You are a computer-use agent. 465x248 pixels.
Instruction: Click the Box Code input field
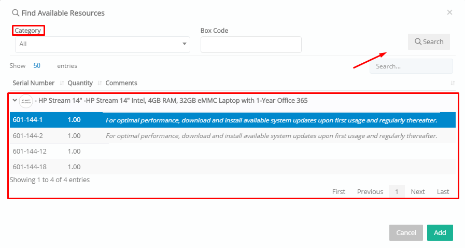251,45
